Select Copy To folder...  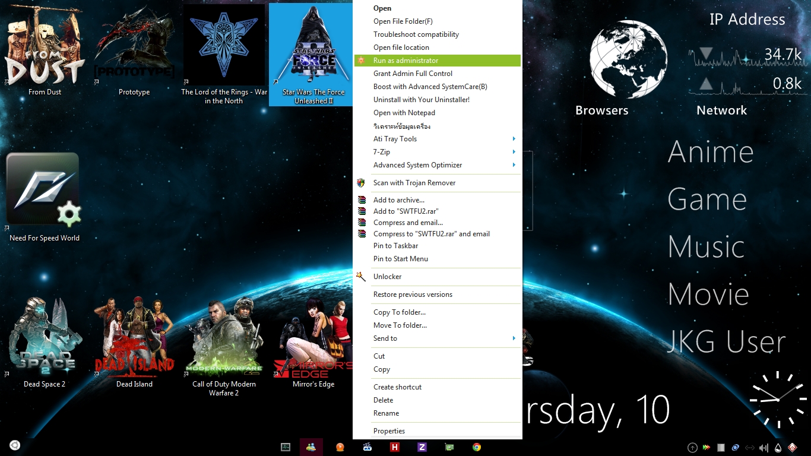(x=438, y=312)
